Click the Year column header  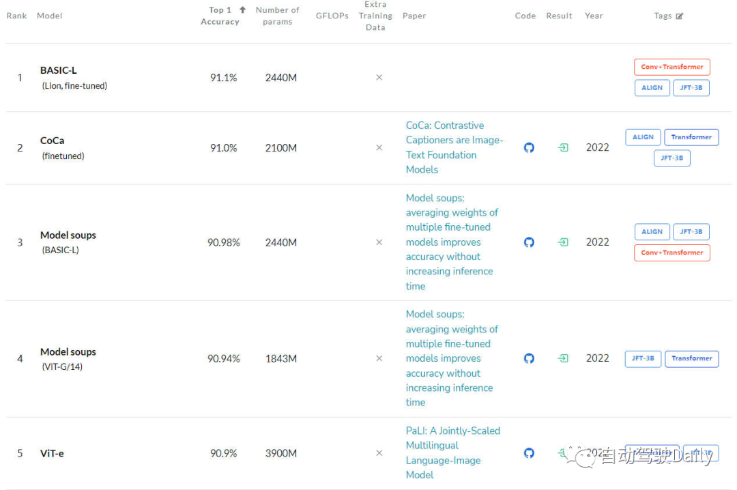click(594, 16)
